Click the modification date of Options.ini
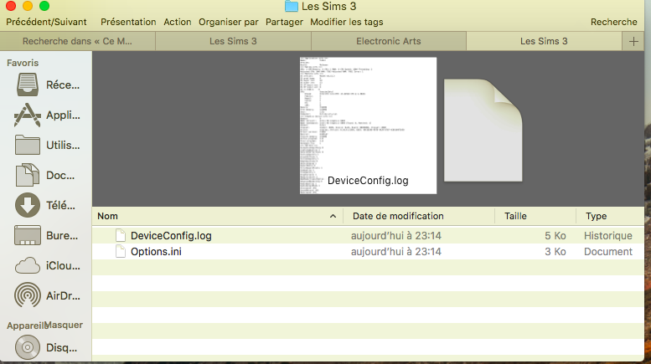 click(x=396, y=251)
